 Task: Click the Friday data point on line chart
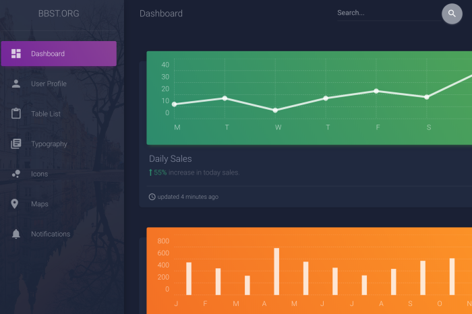[376, 91]
